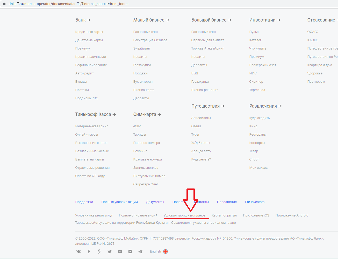Click the padlock icon in address bar
This screenshot has width=338, height=259.
coord(4,4)
